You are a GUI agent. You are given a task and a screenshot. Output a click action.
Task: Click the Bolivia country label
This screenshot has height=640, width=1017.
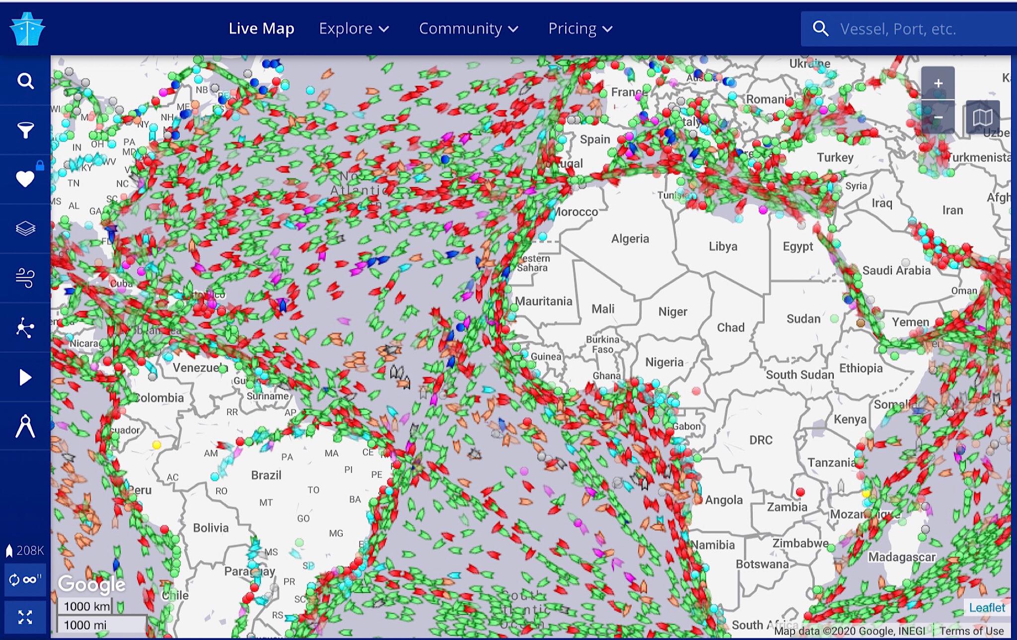(x=211, y=528)
